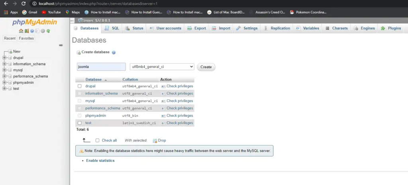
Task: Click the Create button
Action: point(206,67)
